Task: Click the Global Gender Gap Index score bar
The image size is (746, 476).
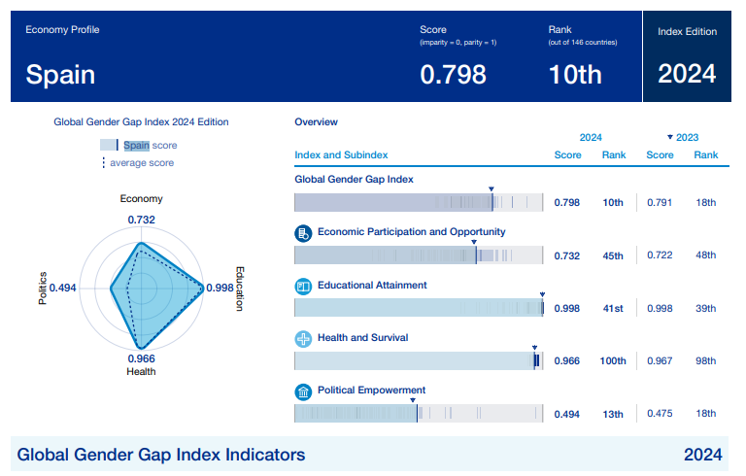Action: (419, 202)
